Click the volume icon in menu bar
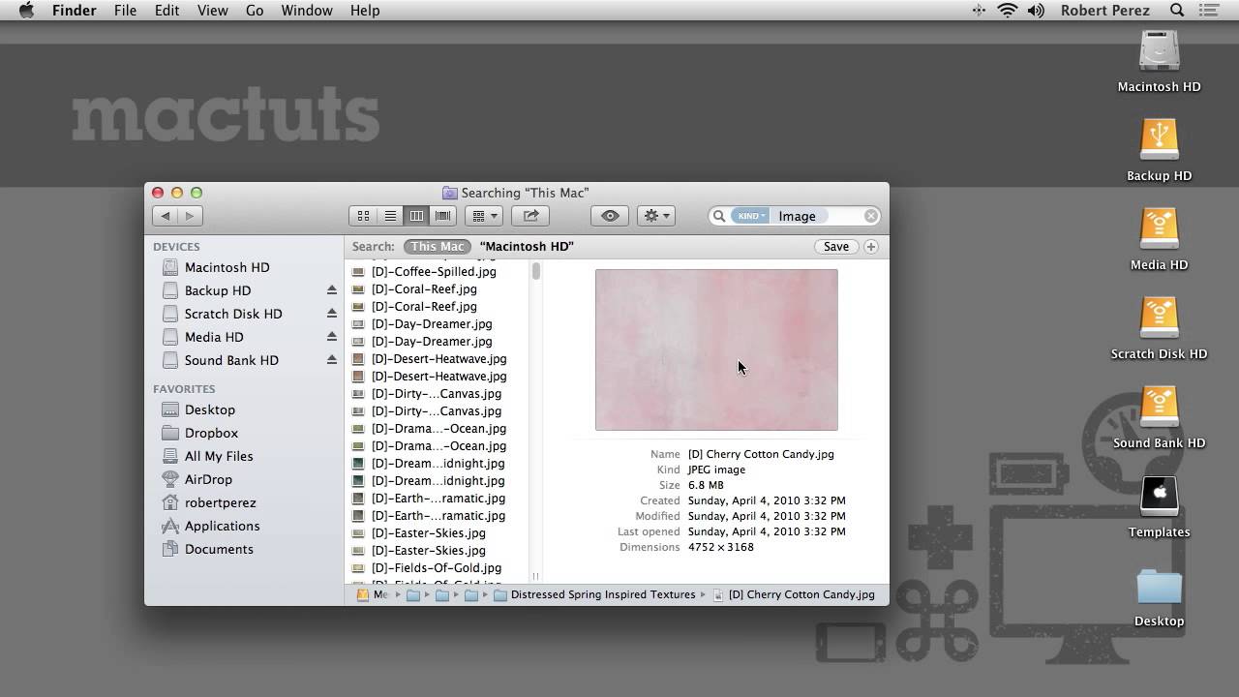Image resolution: width=1239 pixels, height=697 pixels. [1036, 11]
